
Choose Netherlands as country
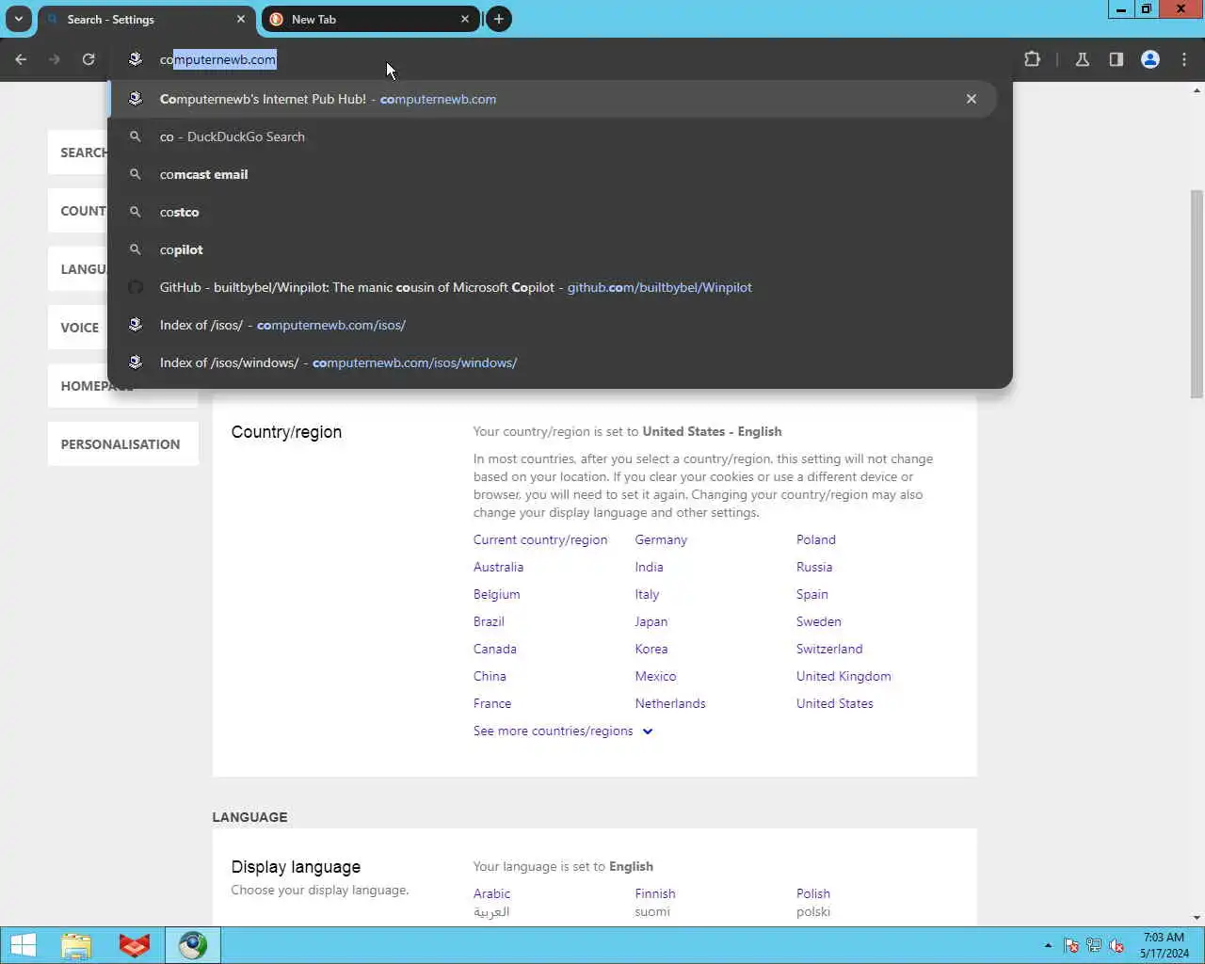pos(670,703)
